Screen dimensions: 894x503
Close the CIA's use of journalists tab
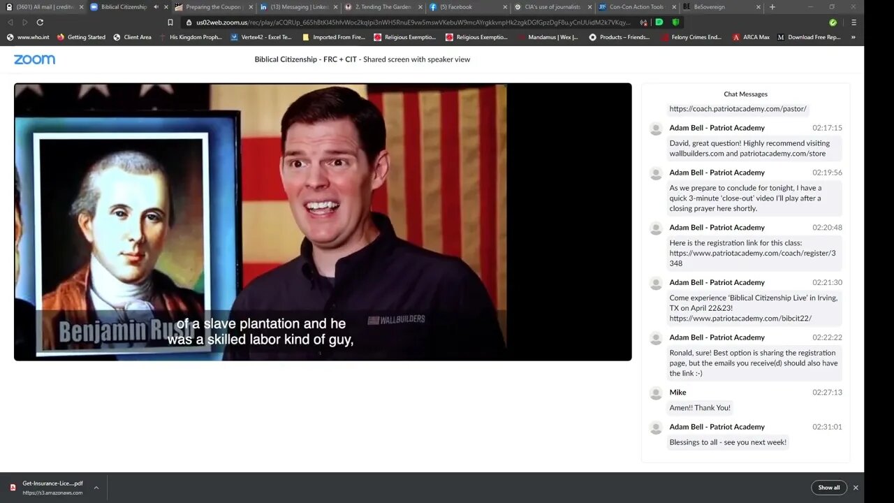[x=589, y=7]
